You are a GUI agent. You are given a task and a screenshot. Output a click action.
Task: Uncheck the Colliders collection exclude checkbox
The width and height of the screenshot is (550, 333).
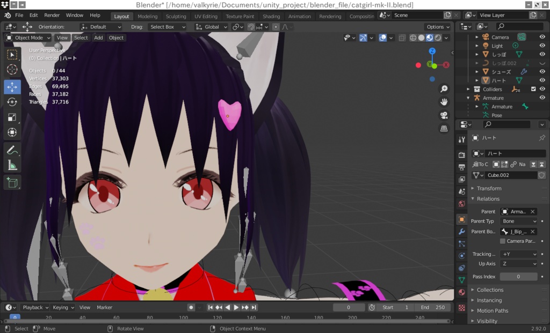(x=533, y=89)
